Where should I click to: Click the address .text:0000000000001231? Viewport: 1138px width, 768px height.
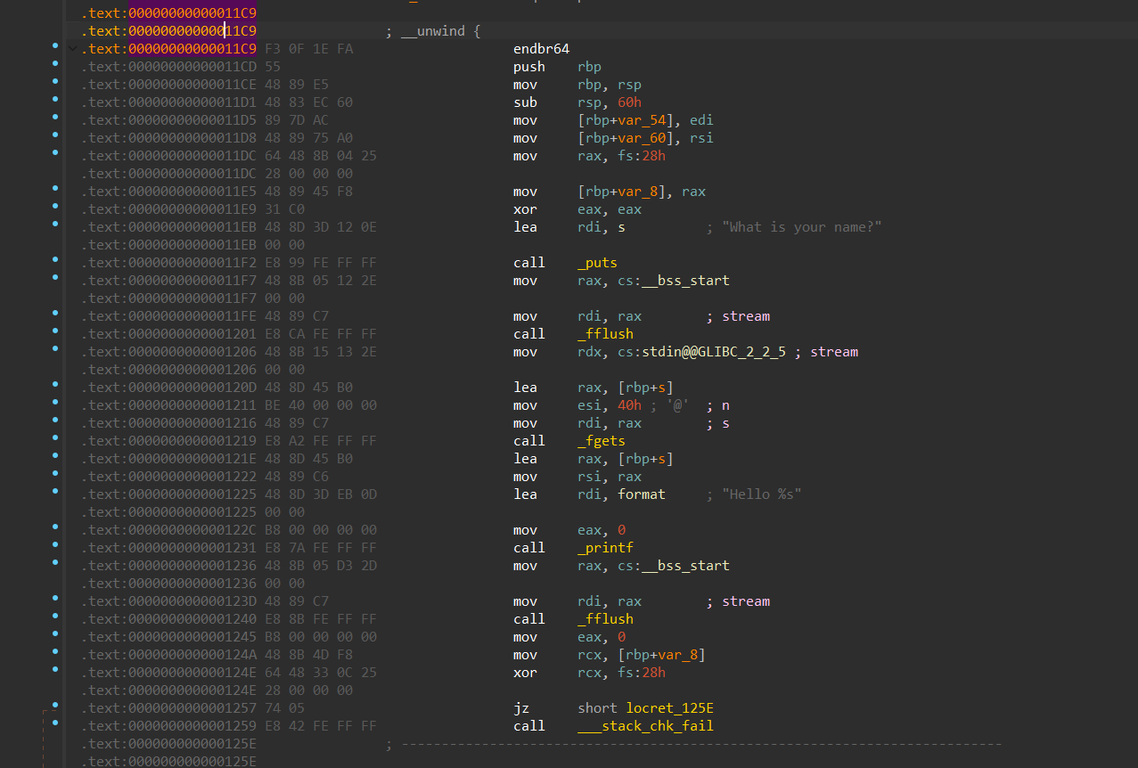pyautogui.click(x=168, y=548)
